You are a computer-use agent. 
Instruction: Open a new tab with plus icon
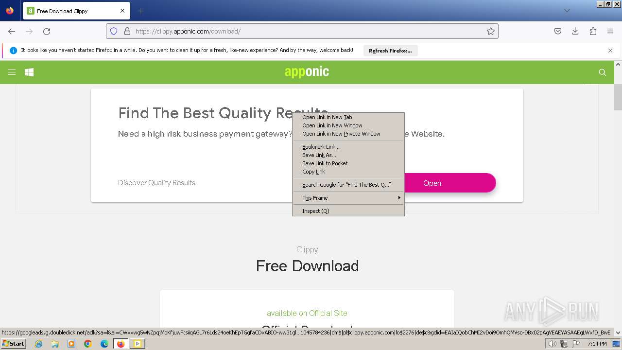140,11
